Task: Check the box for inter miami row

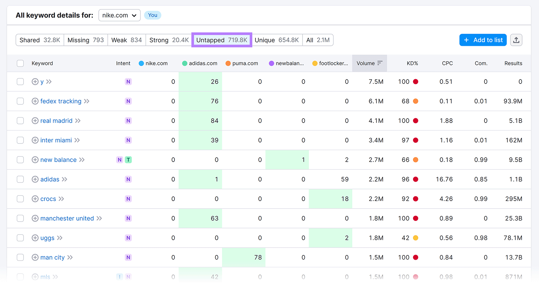Action: (20, 140)
